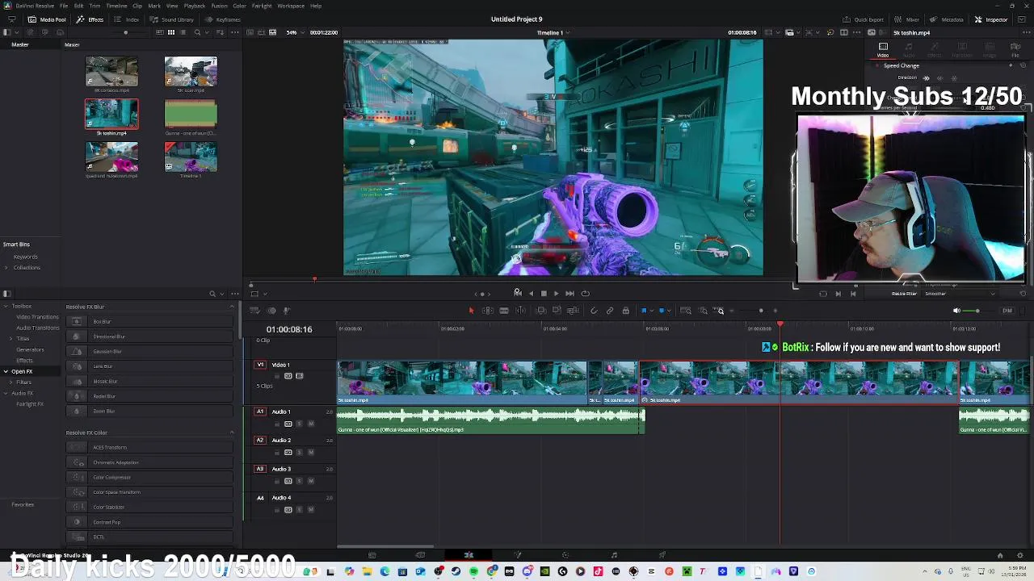The width and height of the screenshot is (1034, 581).
Task: Select the highlighted 5k toshin.mp4 thumbnail
Action: tap(111, 116)
